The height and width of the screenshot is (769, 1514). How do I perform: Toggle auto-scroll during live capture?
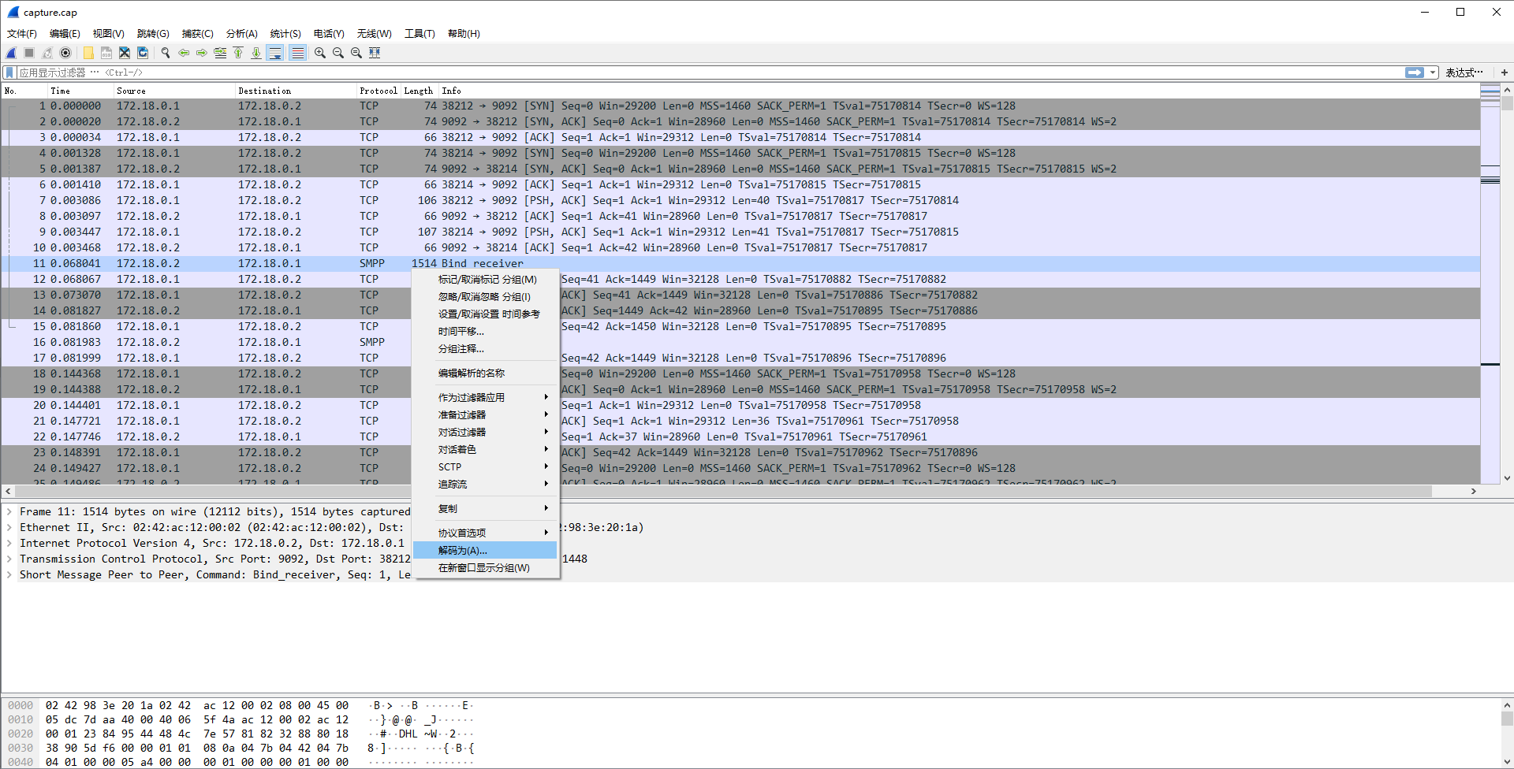click(274, 53)
